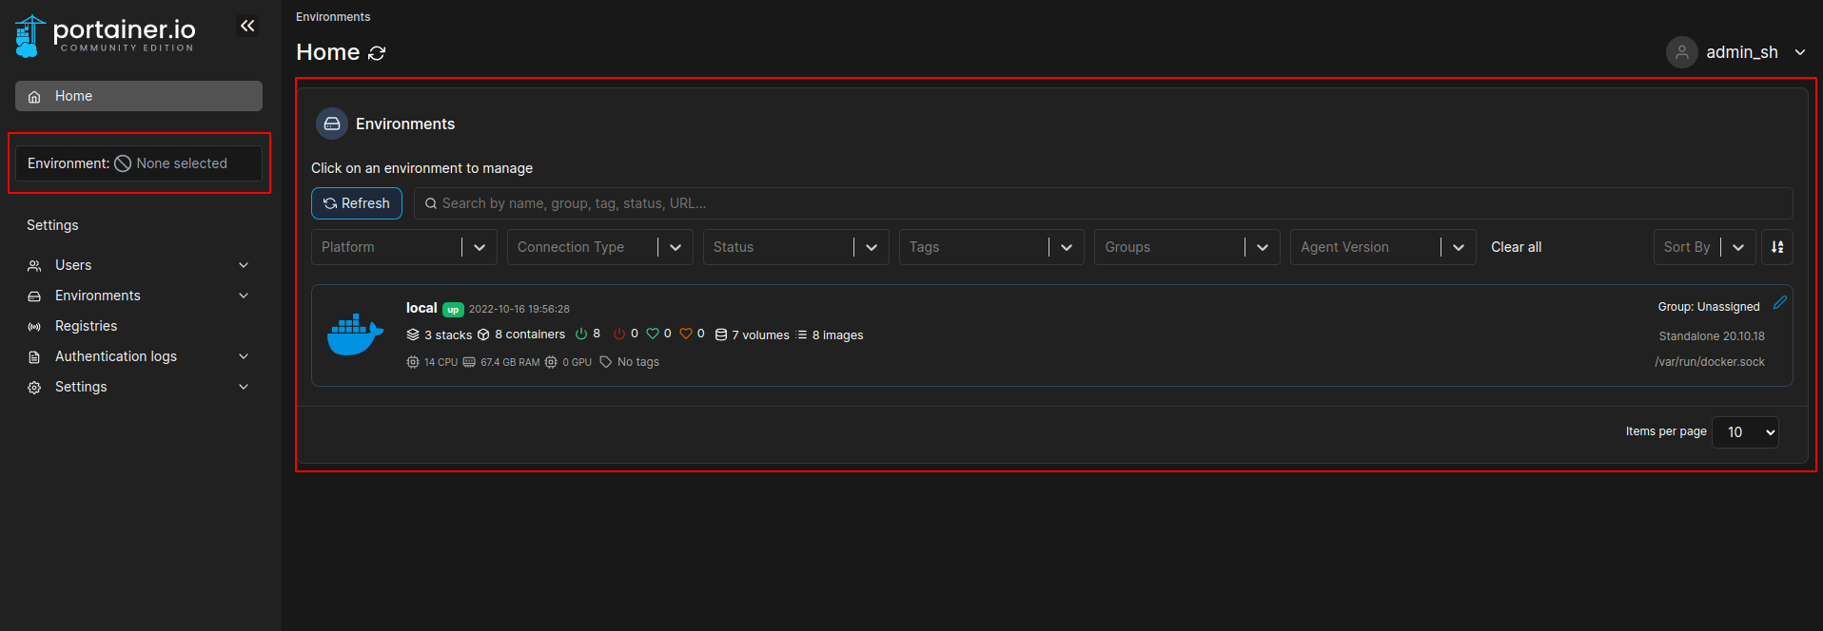The width and height of the screenshot is (1823, 631).
Task: Open the Platform filter dropdown
Action: (x=403, y=247)
